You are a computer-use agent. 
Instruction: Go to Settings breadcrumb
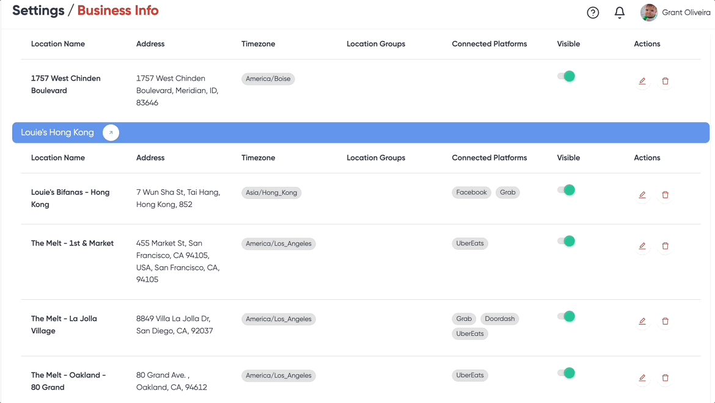point(38,10)
